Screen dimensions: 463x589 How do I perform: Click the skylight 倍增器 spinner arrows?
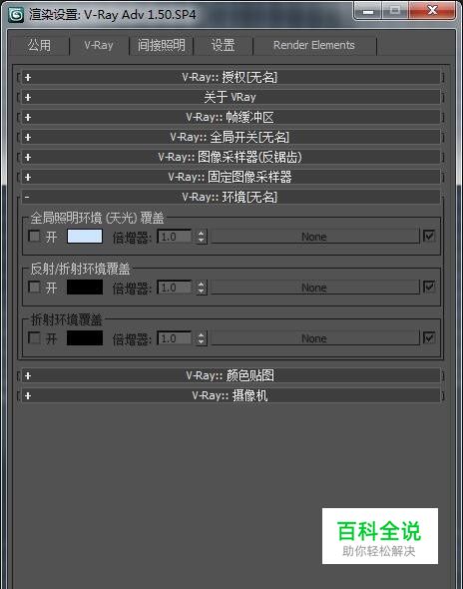(202, 237)
